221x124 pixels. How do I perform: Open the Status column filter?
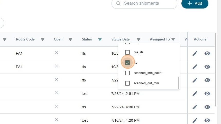[100, 39]
